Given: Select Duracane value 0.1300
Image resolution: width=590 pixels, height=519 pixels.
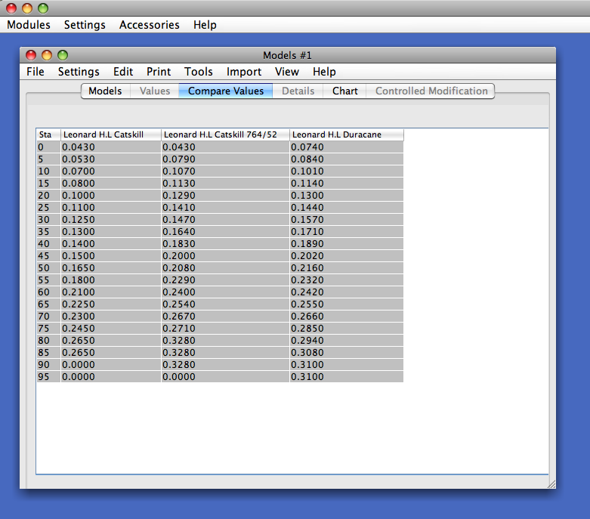Looking at the screenshot, I should pyautogui.click(x=347, y=196).
